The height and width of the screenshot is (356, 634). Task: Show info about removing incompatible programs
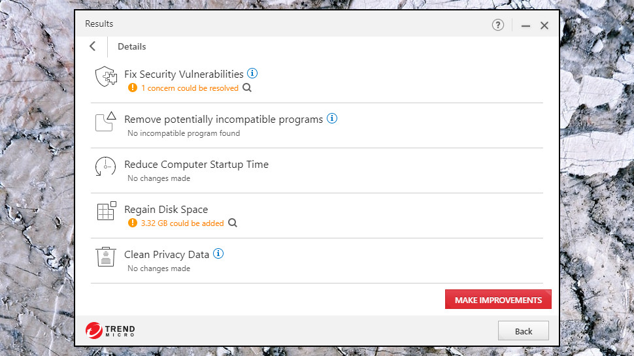[332, 118]
